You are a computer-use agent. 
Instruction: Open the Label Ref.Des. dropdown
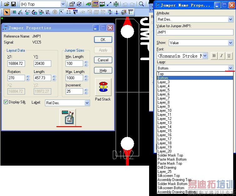click(x=87, y=103)
